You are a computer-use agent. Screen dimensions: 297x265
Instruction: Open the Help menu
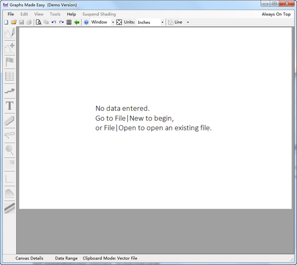(x=71, y=14)
